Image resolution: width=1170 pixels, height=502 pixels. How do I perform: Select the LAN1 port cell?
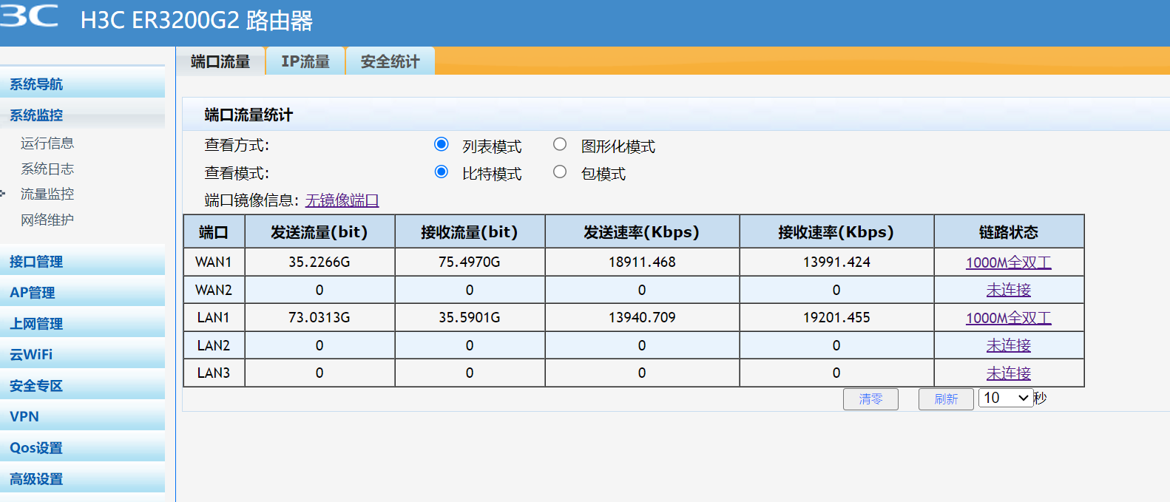pyautogui.click(x=214, y=317)
